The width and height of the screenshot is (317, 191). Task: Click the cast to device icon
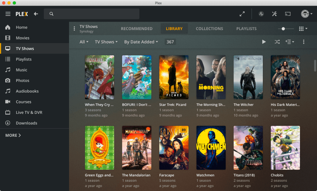[288, 14]
